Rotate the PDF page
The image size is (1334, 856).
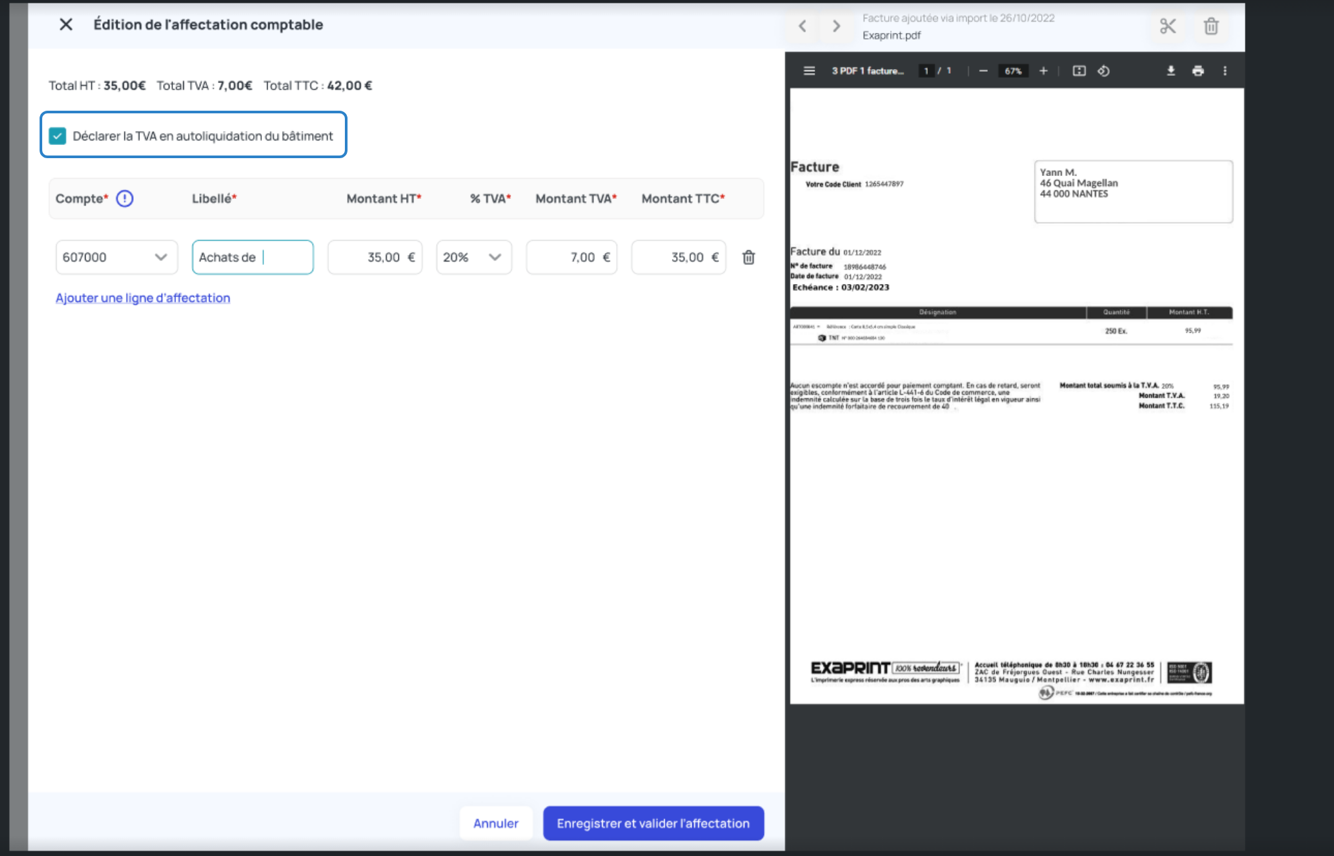(x=1103, y=71)
